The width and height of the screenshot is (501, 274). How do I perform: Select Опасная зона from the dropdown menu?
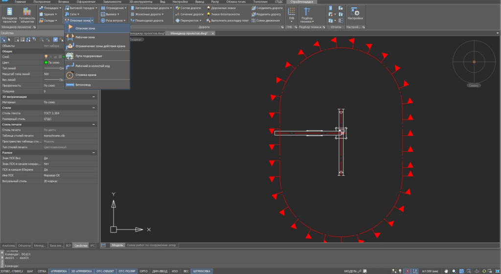85,28
